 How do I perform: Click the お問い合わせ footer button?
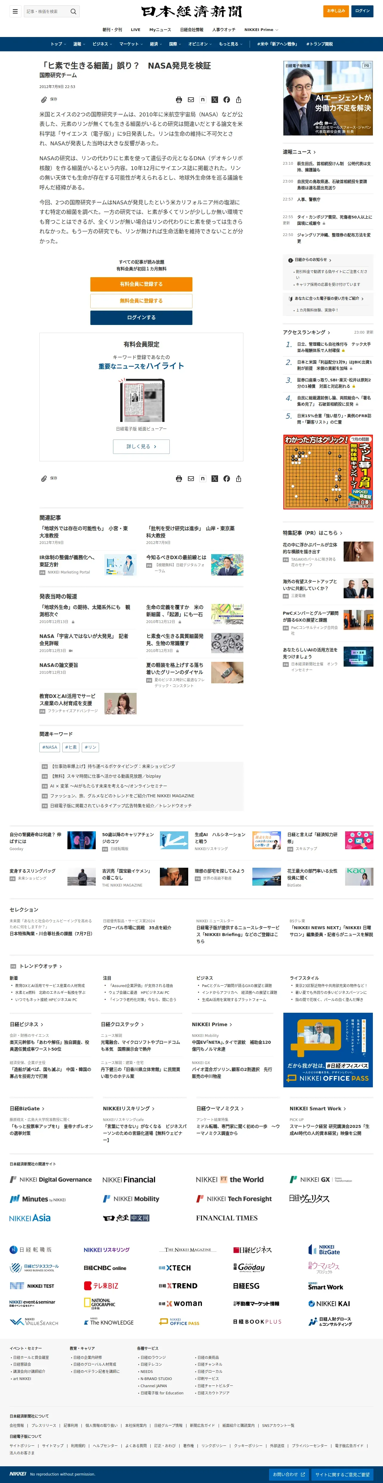pyautogui.click(x=289, y=1474)
